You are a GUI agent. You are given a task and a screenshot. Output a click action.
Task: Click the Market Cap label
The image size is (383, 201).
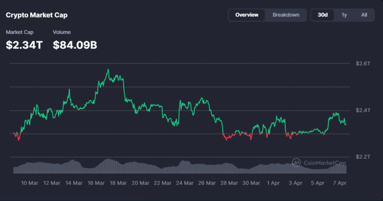(19, 33)
